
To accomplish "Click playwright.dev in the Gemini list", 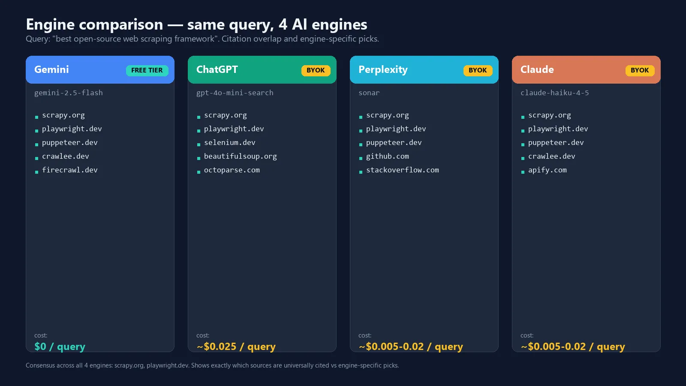I will point(72,129).
